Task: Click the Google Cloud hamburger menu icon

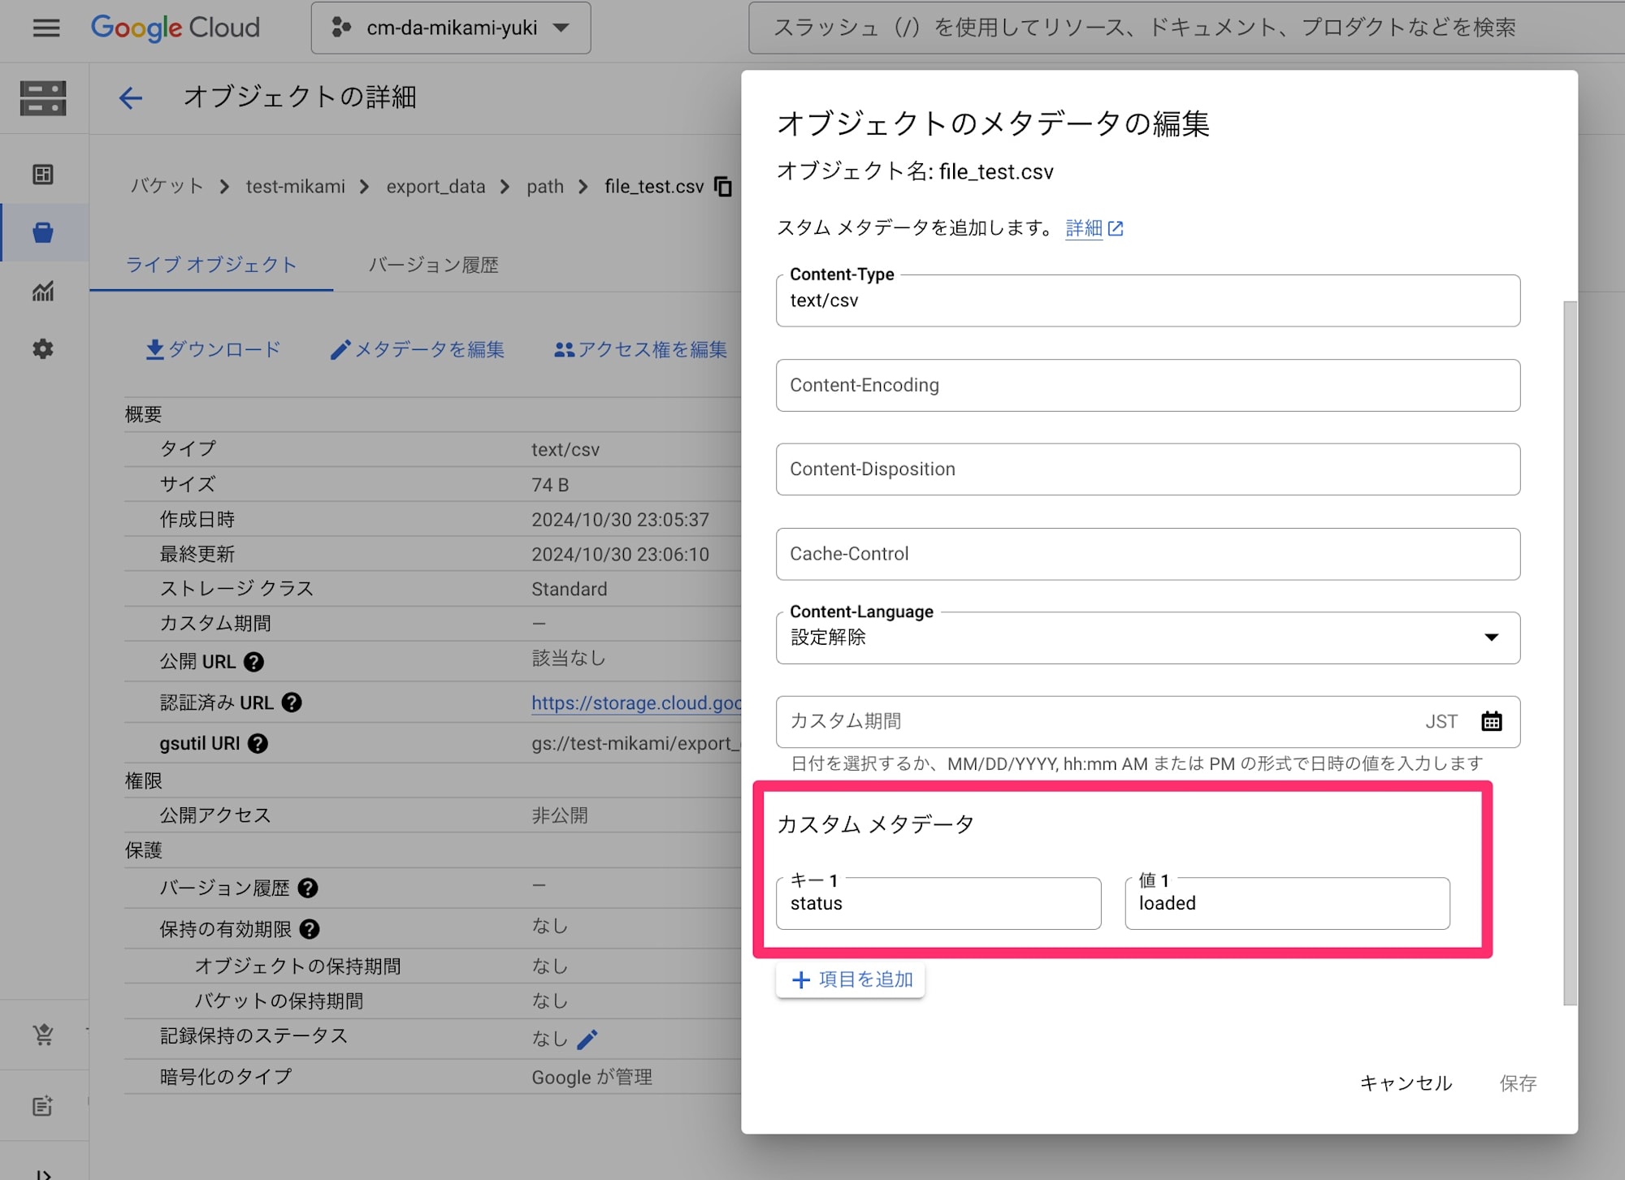Action: point(45,28)
